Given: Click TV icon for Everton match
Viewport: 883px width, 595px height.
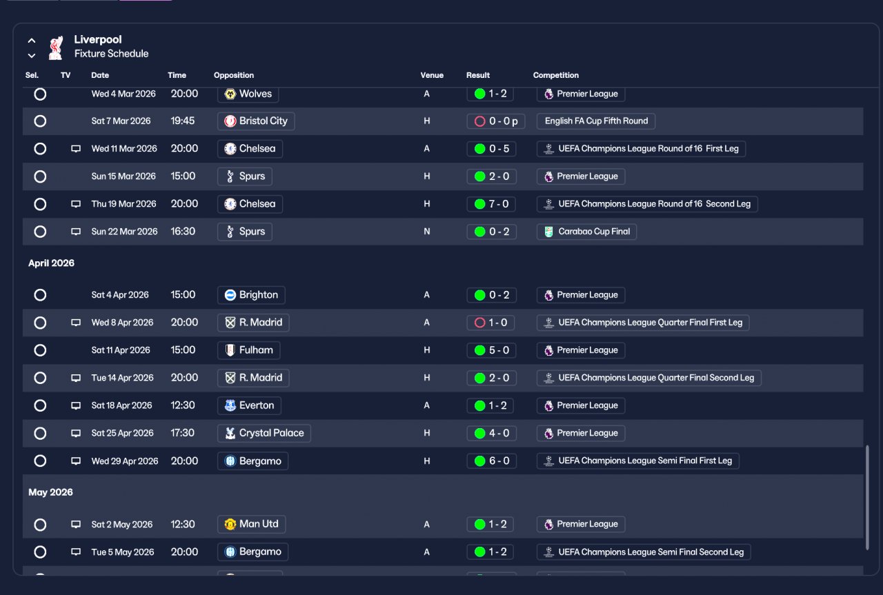Looking at the screenshot, I should [x=76, y=405].
